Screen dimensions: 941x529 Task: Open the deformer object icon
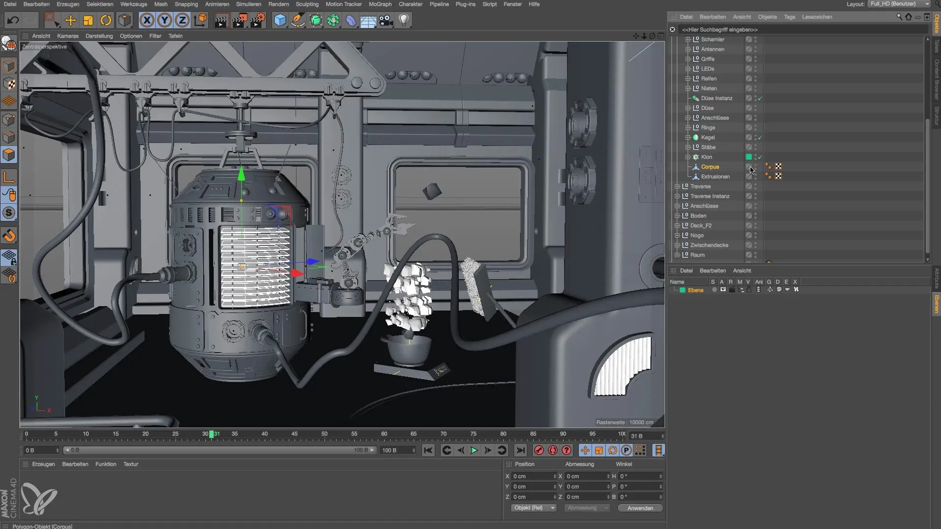(x=351, y=21)
